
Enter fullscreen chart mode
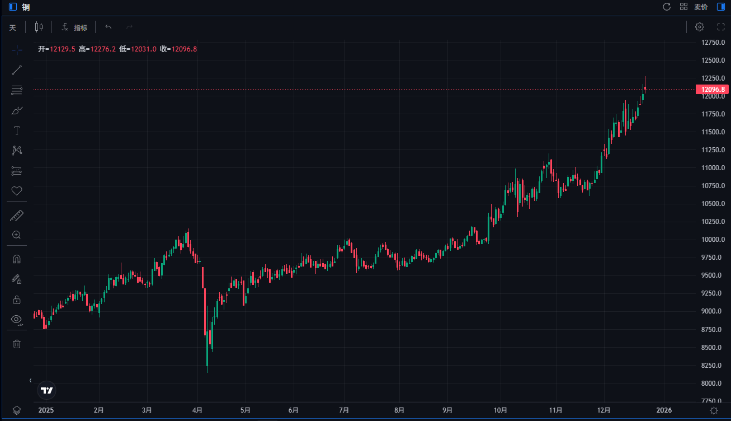point(720,27)
